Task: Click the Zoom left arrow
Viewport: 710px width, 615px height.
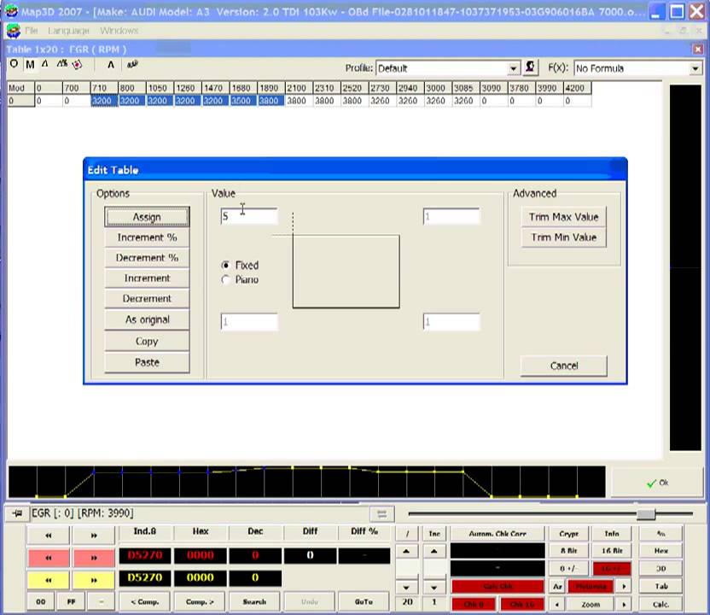Action: click(557, 604)
